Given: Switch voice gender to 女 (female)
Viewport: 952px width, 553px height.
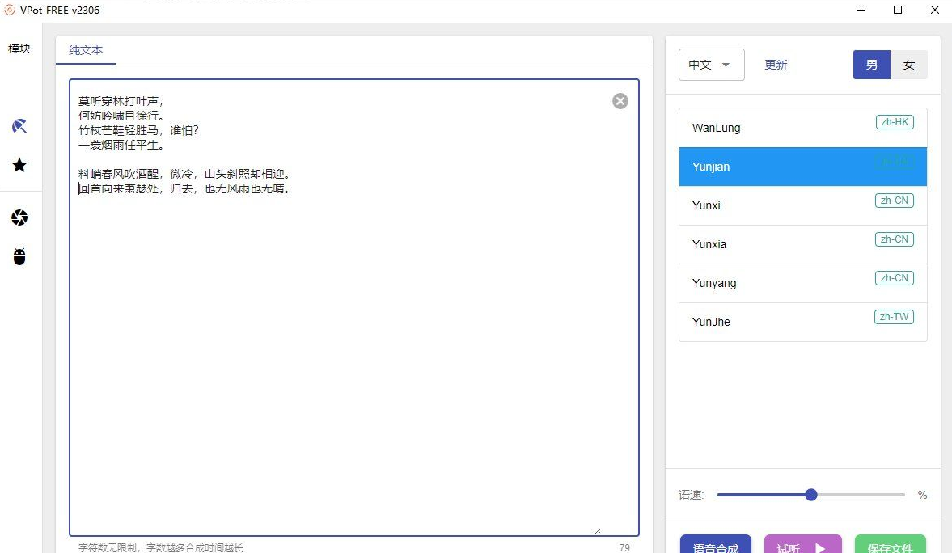Looking at the screenshot, I should click(x=909, y=65).
